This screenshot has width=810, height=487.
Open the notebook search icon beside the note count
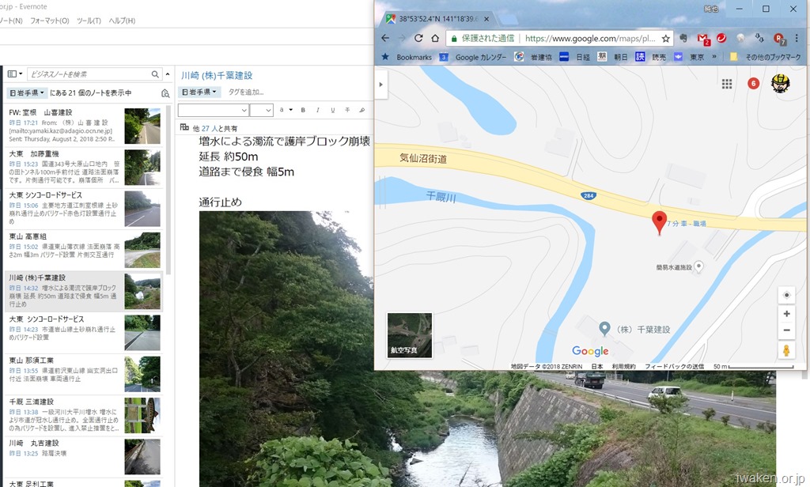pos(165,93)
